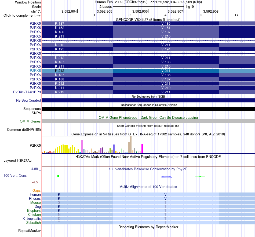Click the Elephant species label
This screenshot has width=255, height=237.
click(x=34, y=210)
